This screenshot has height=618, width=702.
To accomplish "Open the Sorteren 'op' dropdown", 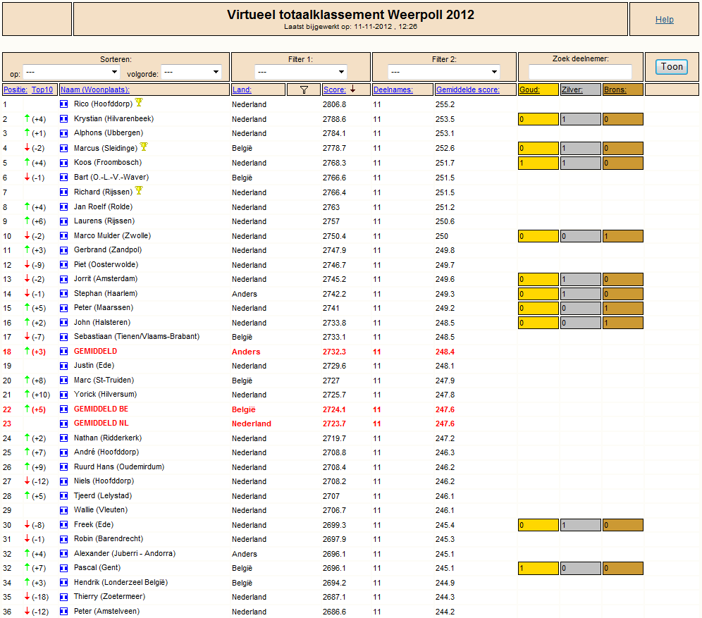I will (71, 72).
